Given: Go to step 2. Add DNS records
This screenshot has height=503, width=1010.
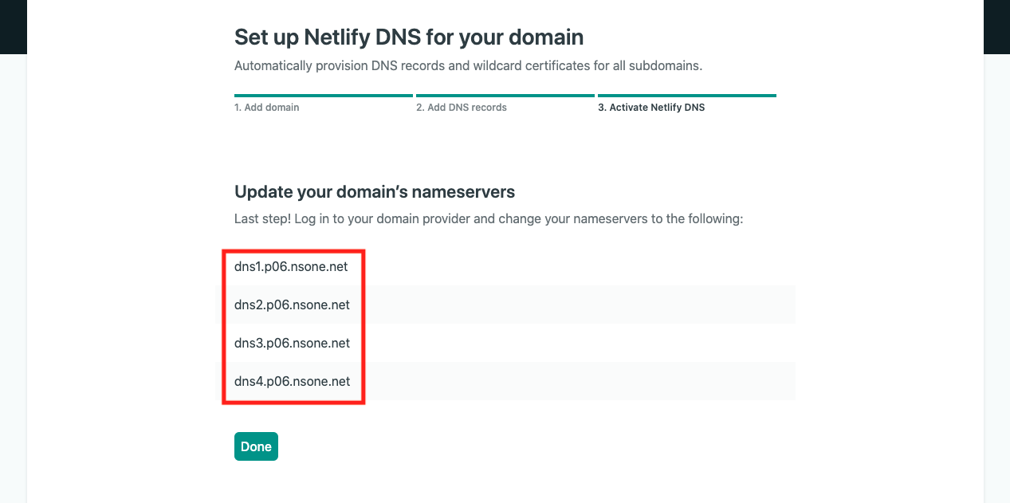Looking at the screenshot, I should [462, 107].
